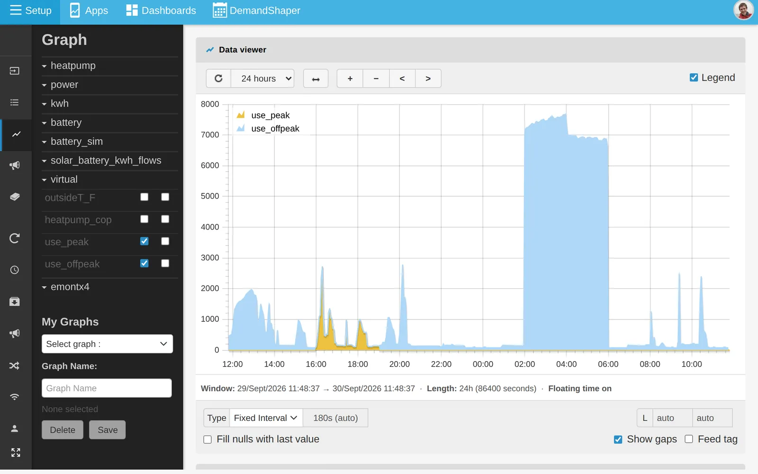
Task: Open the Inputs sidebar icon
Action: point(15,71)
